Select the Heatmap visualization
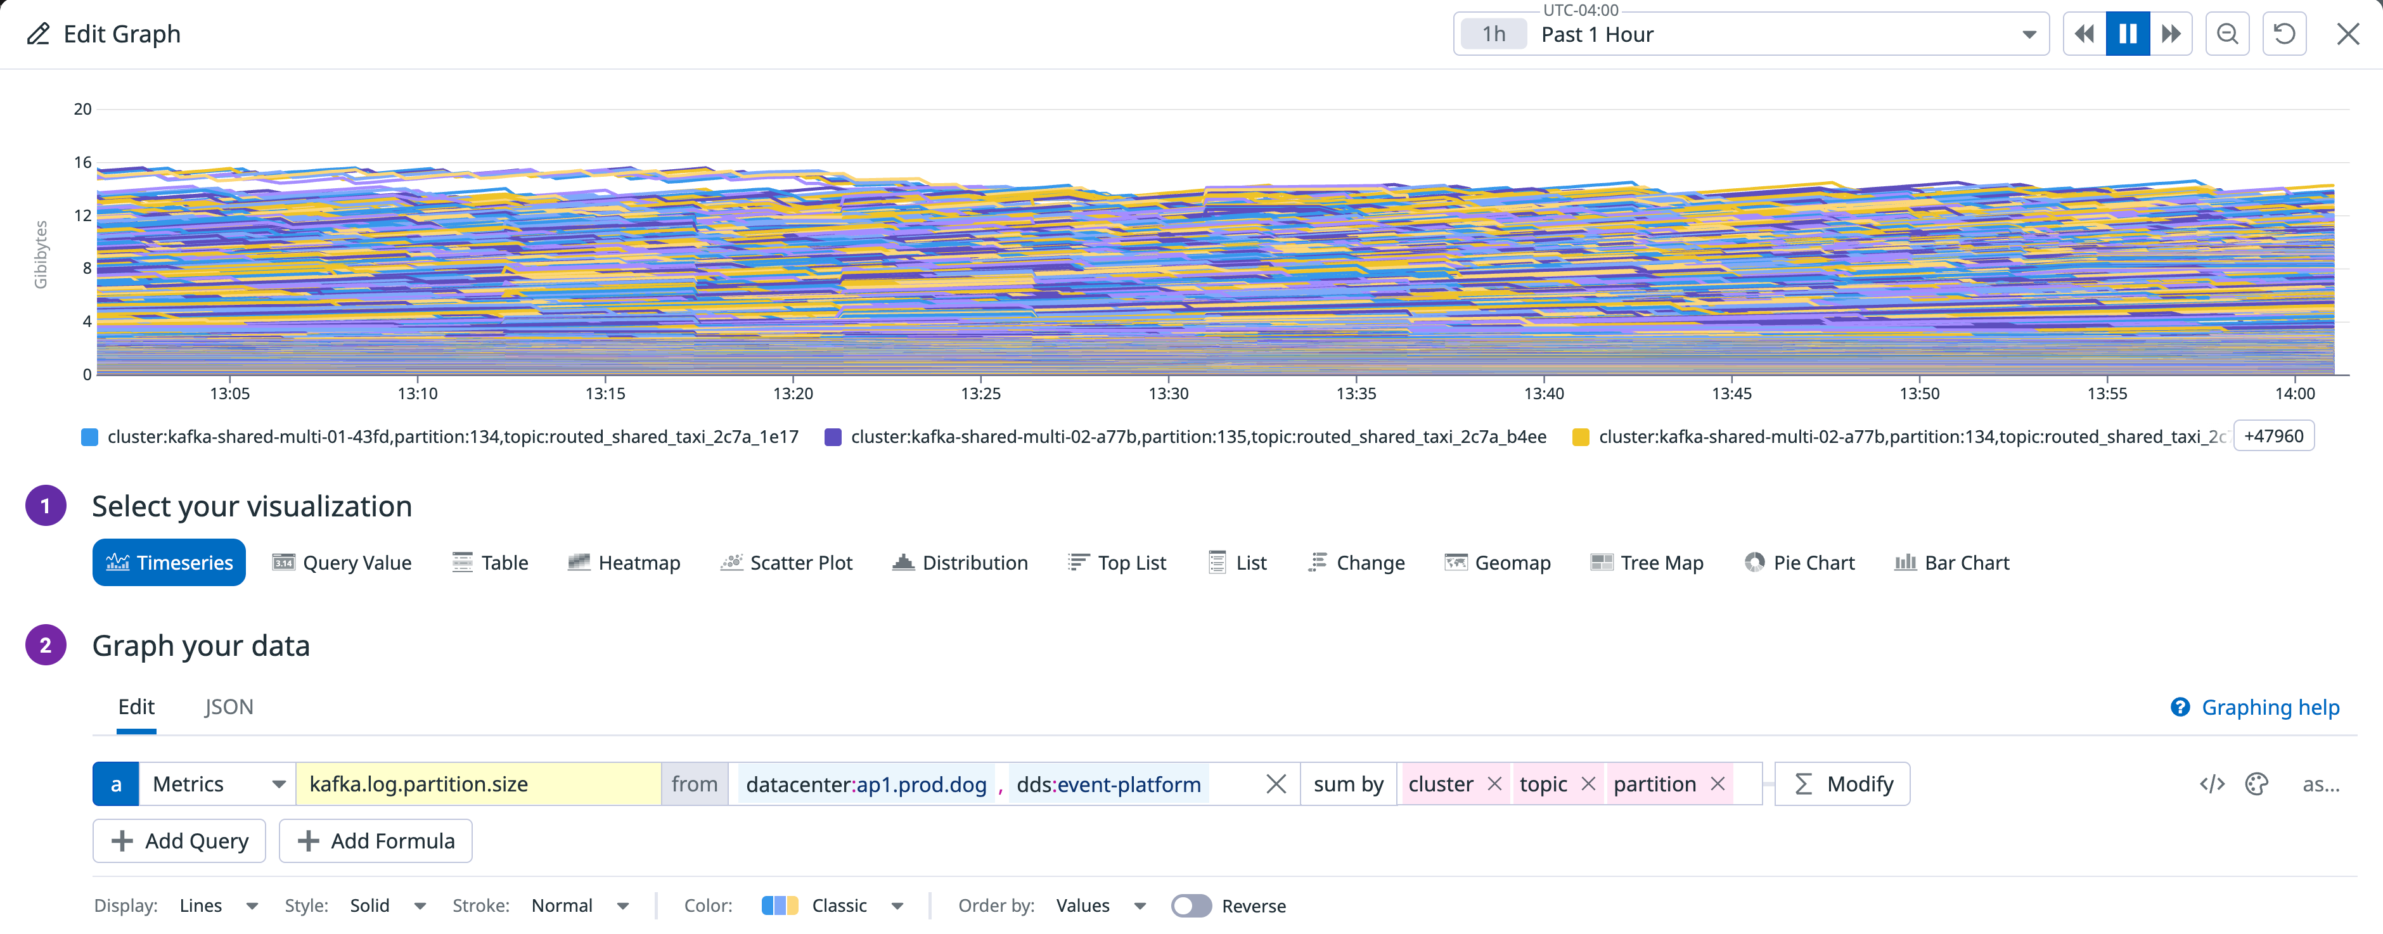The image size is (2383, 934). click(624, 562)
